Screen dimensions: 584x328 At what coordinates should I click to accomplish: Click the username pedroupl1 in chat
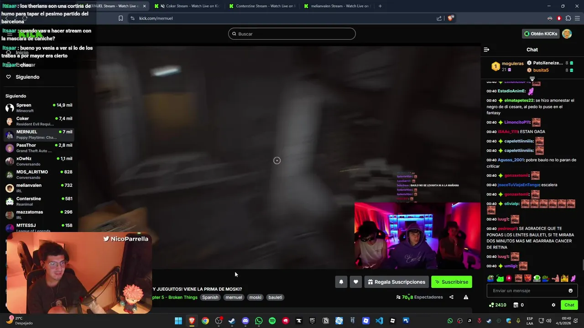pos(507,229)
